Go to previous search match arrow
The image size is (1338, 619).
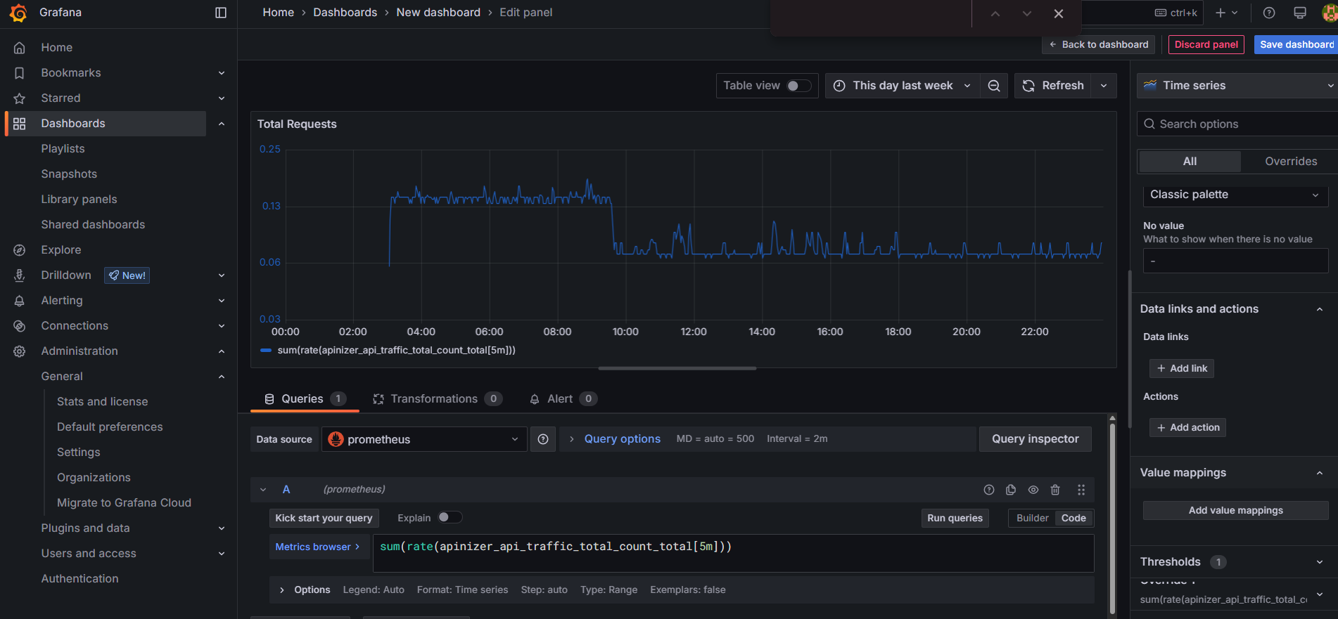tap(995, 13)
